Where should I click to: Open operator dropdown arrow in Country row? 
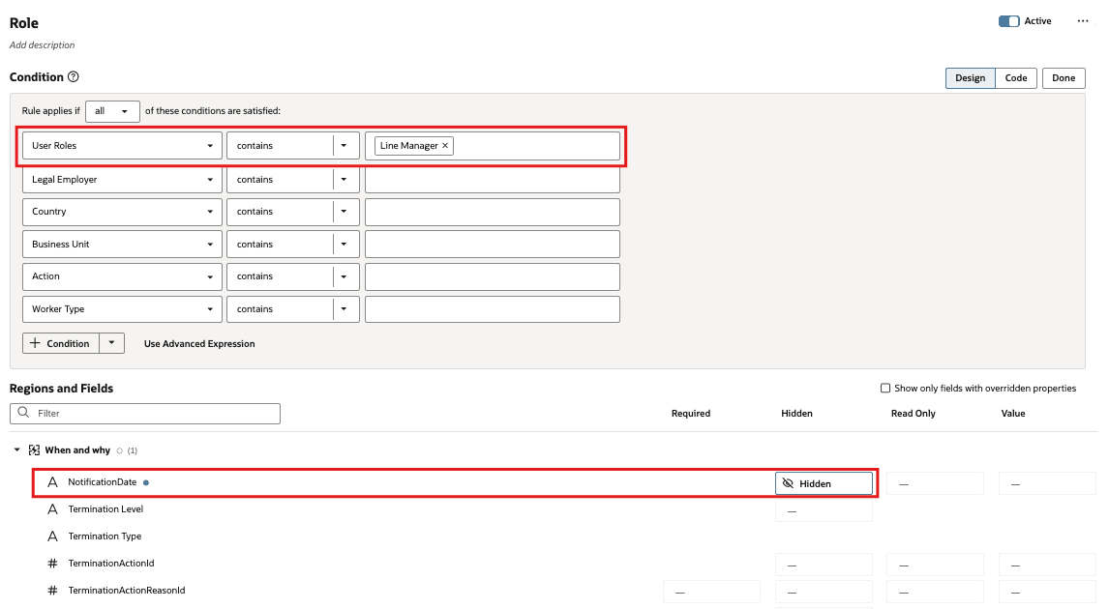(x=345, y=212)
